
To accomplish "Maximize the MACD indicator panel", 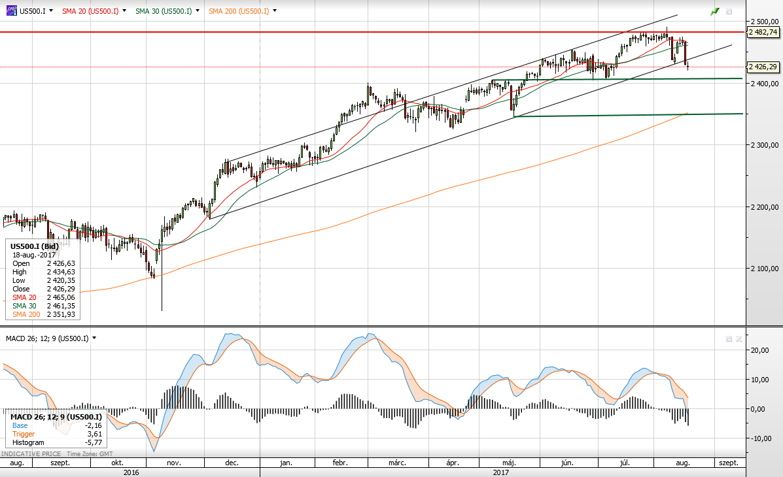I will coord(729,338).
